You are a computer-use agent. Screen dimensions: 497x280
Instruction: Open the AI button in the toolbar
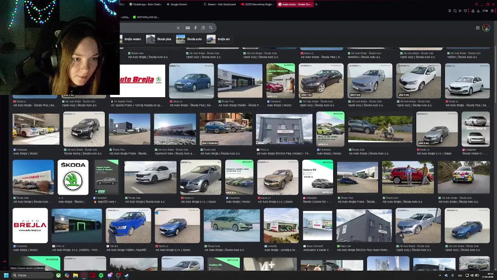click(x=486, y=11)
